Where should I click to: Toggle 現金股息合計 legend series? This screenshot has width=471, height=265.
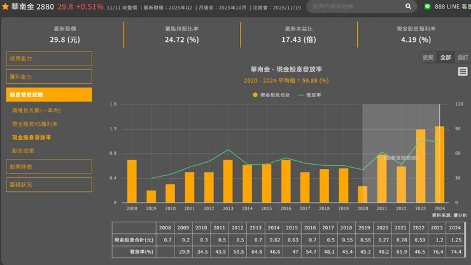[271, 95]
